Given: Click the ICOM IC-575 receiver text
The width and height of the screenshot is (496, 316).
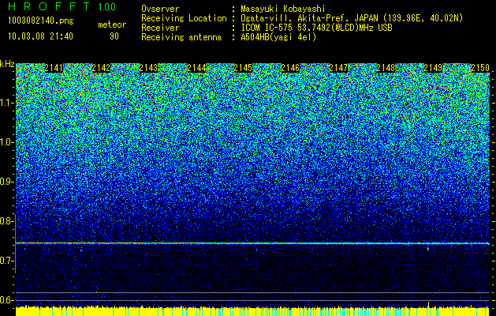Looking at the screenshot, I should (x=316, y=28).
